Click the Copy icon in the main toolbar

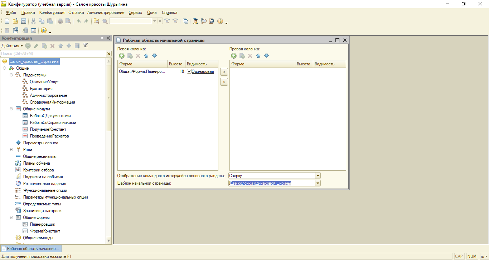pos(42,21)
